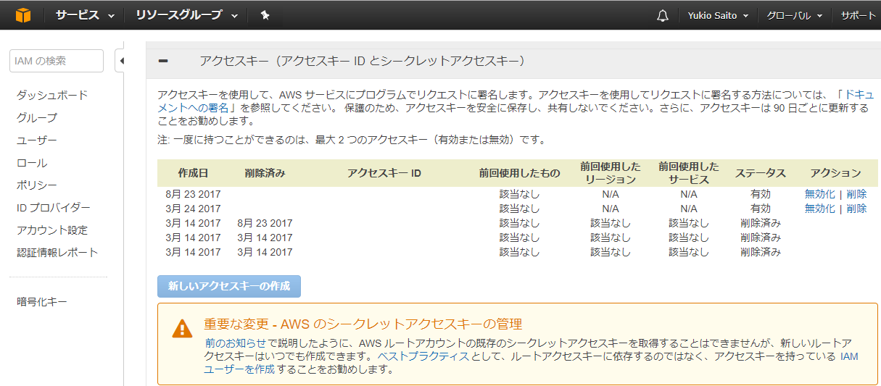Go to ダッシュボード in the sidebar

point(52,95)
